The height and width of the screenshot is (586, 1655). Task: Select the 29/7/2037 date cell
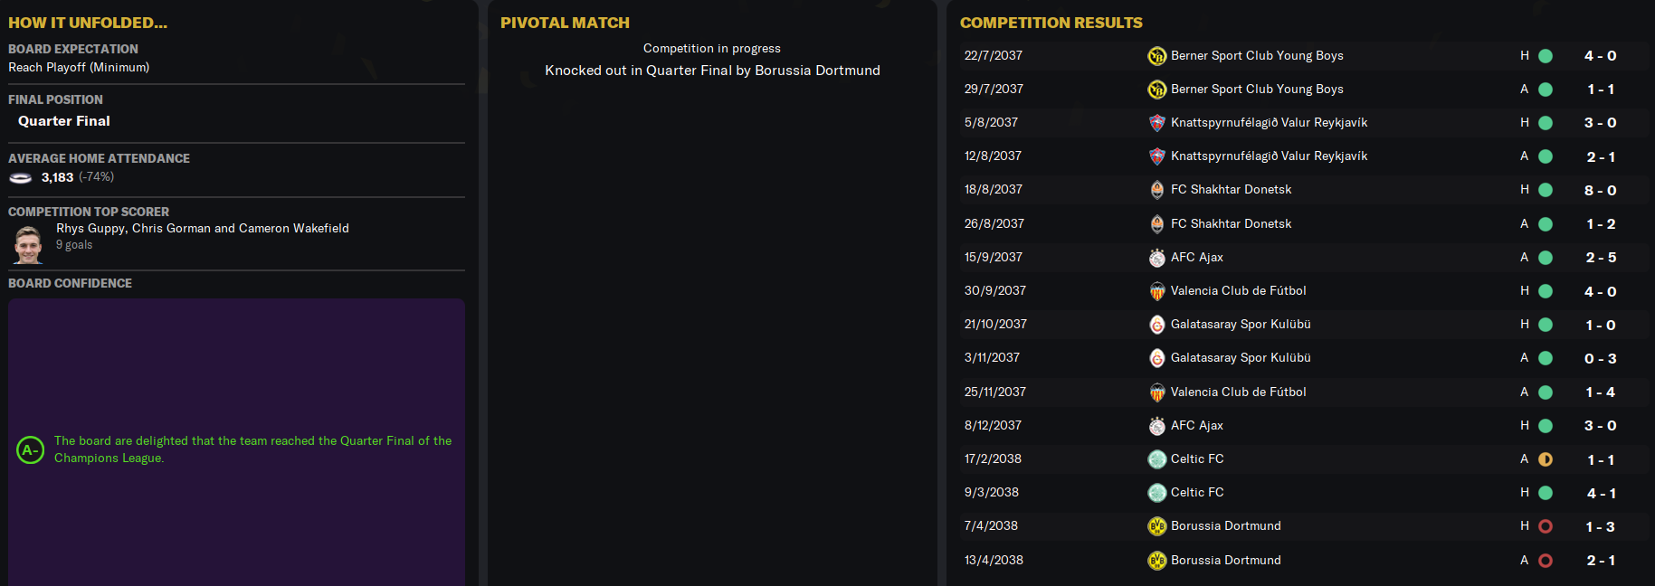994,90
